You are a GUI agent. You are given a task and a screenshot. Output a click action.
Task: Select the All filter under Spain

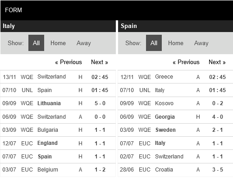(x=154, y=43)
